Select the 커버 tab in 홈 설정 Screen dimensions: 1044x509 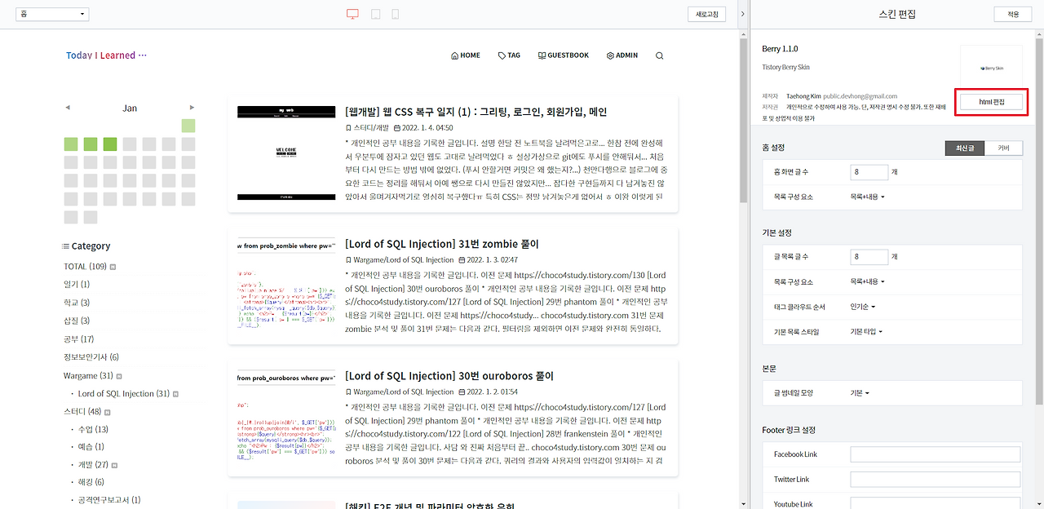click(x=1003, y=148)
